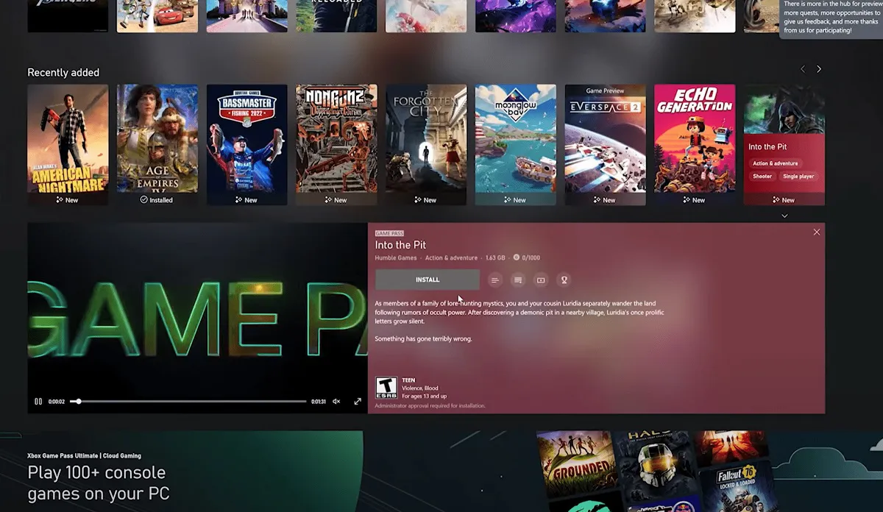Open The Forgotten City game tile
This screenshot has height=512, width=883.
426,144
